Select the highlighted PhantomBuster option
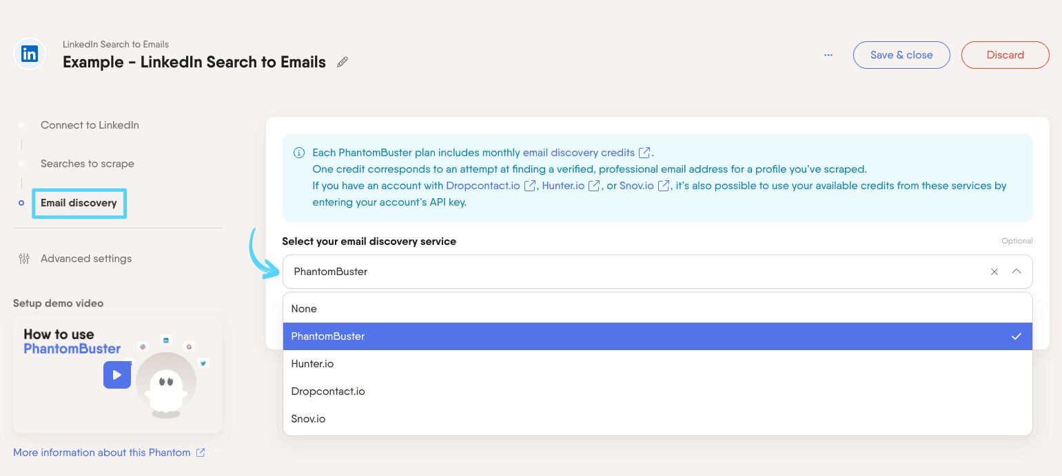 click(x=328, y=336)
